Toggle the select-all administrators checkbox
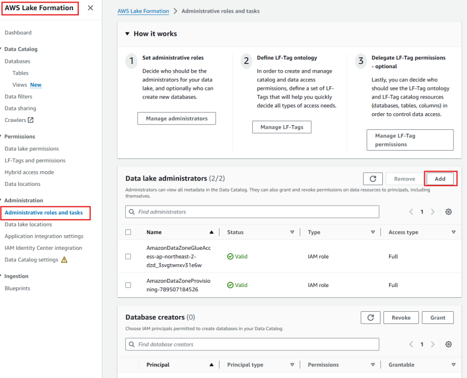The height and width of the screenshot is (378, 467). point(128,232)
